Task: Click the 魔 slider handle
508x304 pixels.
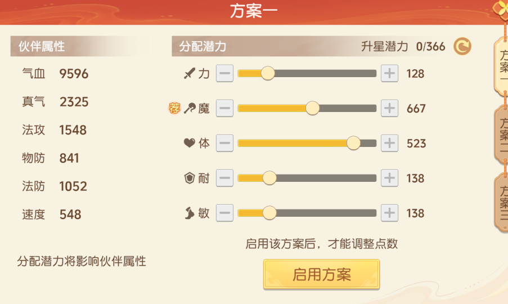Action: [x=312, y=109]
